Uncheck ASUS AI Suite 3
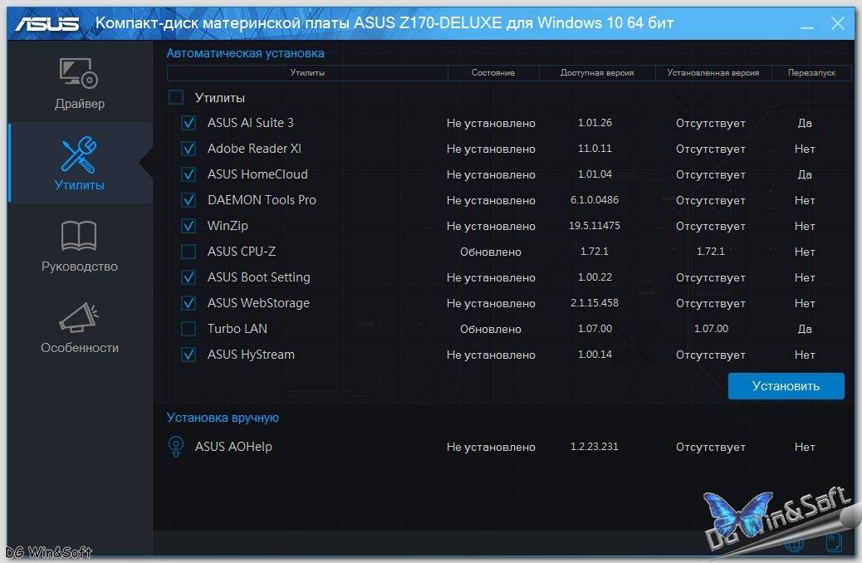The height and width of the screenshot is (563, 862). [x=189, y=123]
